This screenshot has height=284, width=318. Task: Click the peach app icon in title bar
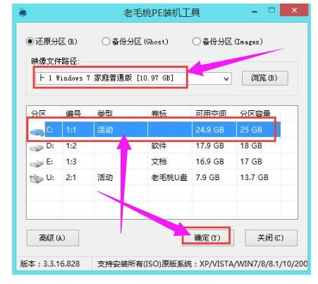pyautogui.click(x=23, y=12)
